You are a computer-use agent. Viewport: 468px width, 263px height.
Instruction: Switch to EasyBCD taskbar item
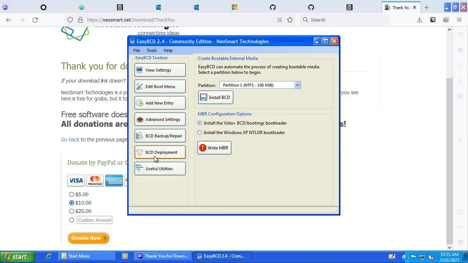point(223,256)
